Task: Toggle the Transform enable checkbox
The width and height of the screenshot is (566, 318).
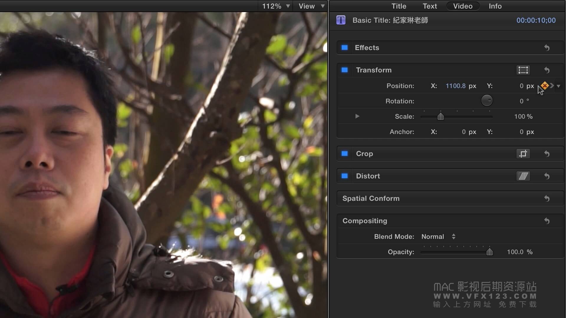Action: (x=345, y=70)
